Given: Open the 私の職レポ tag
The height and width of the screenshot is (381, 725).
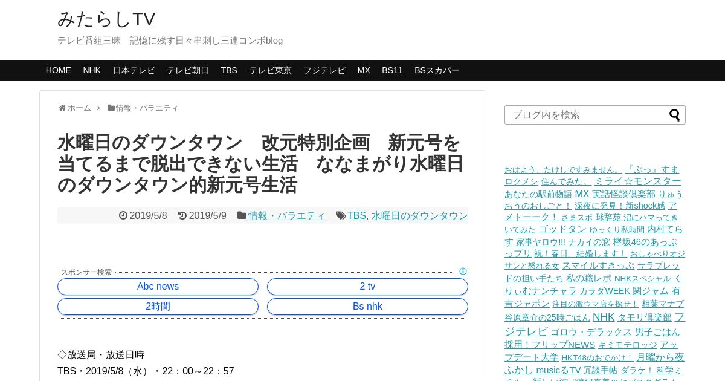Looking at the screenshot, I should 589,278.
